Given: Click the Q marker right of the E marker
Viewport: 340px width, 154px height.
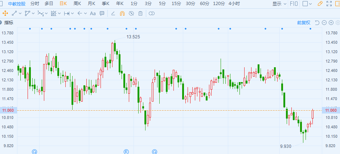Looking at the screenshot, I should pyautogui.click(x=154, y=151).
